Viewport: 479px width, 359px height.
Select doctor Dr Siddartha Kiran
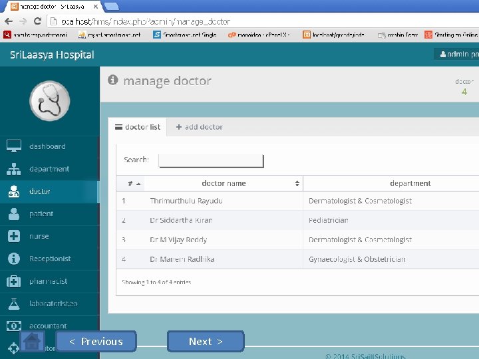pos(181,220)
